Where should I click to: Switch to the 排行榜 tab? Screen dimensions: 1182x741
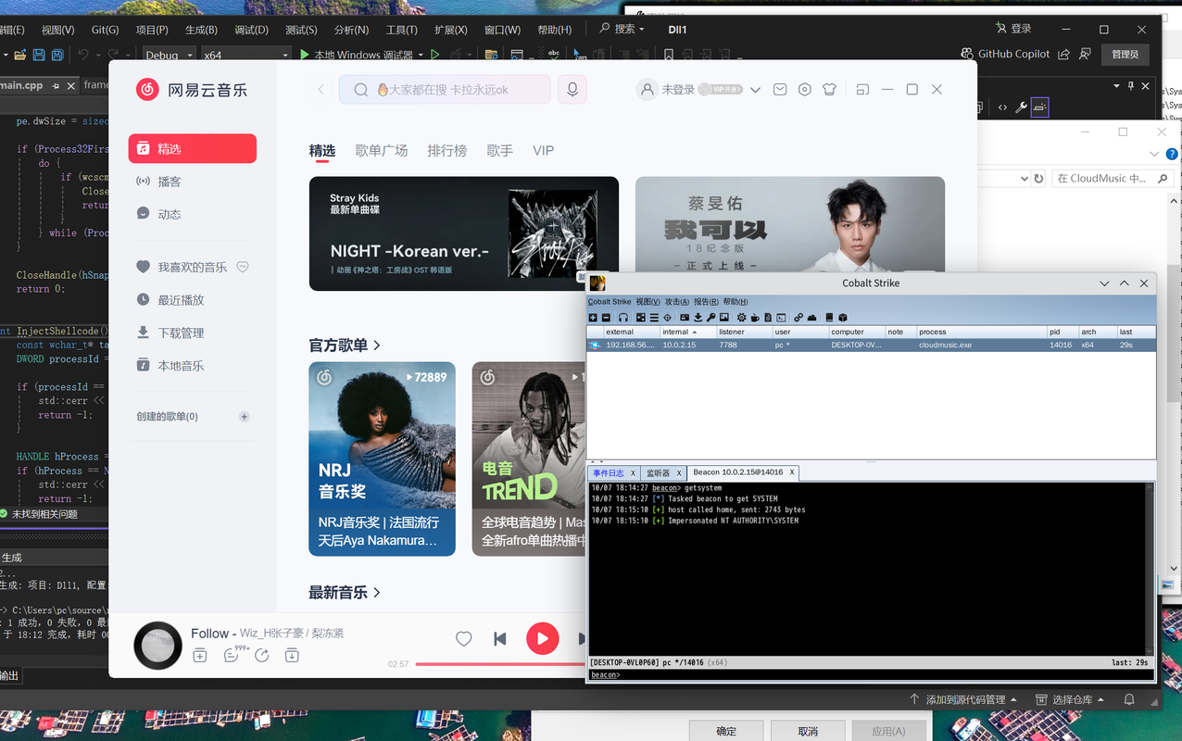pyautogui.click(x=447, y=150)
